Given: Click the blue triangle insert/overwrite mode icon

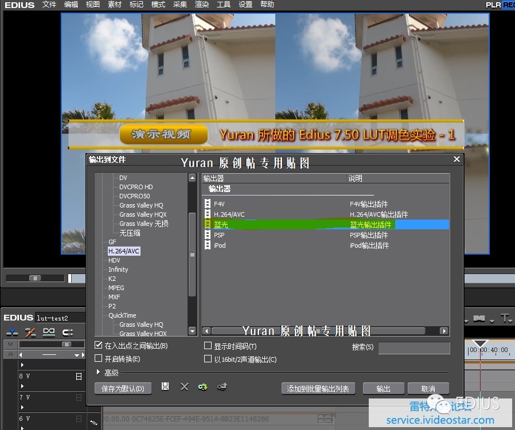Looking at the screenshot, I should point(11,333).
